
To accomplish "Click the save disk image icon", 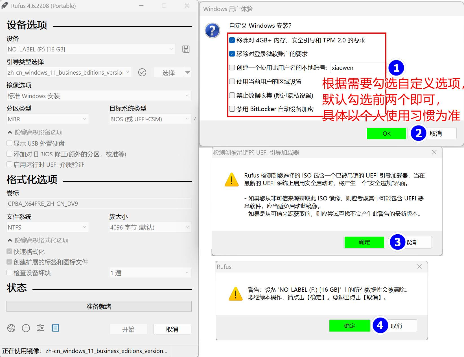I will [186, 49].
